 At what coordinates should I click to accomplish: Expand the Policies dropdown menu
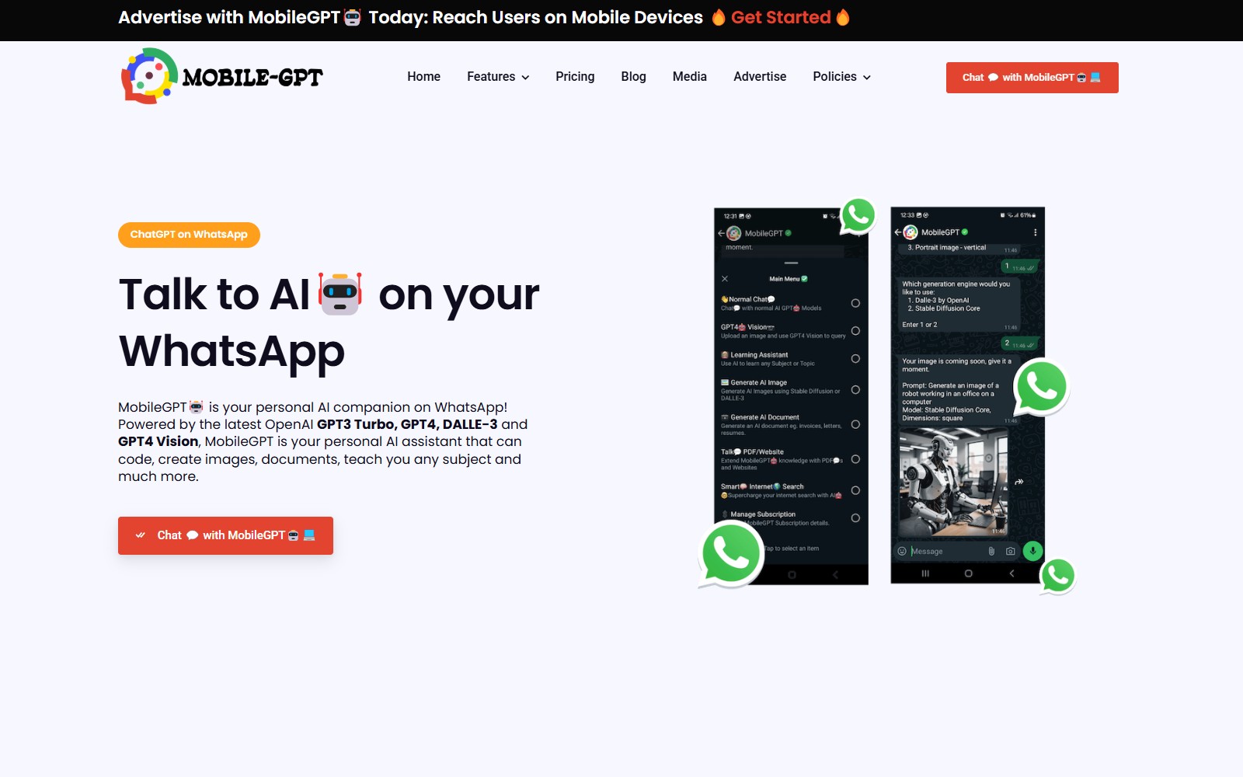pos(842,77)
